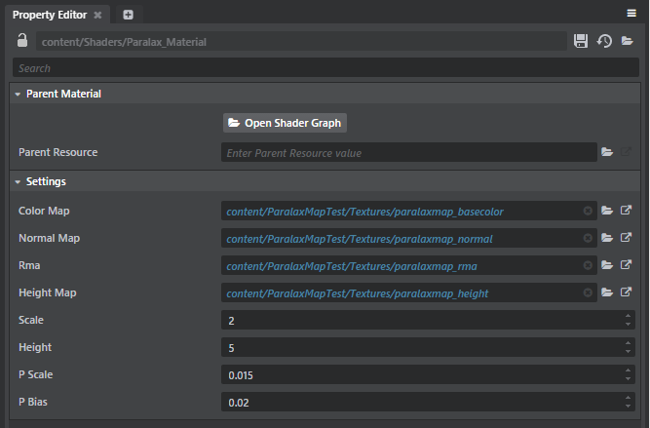
Task: Clear the Color Map texture path
Action: pos(588,211)
